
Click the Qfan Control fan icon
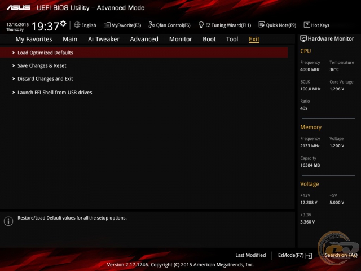(152, 25)
